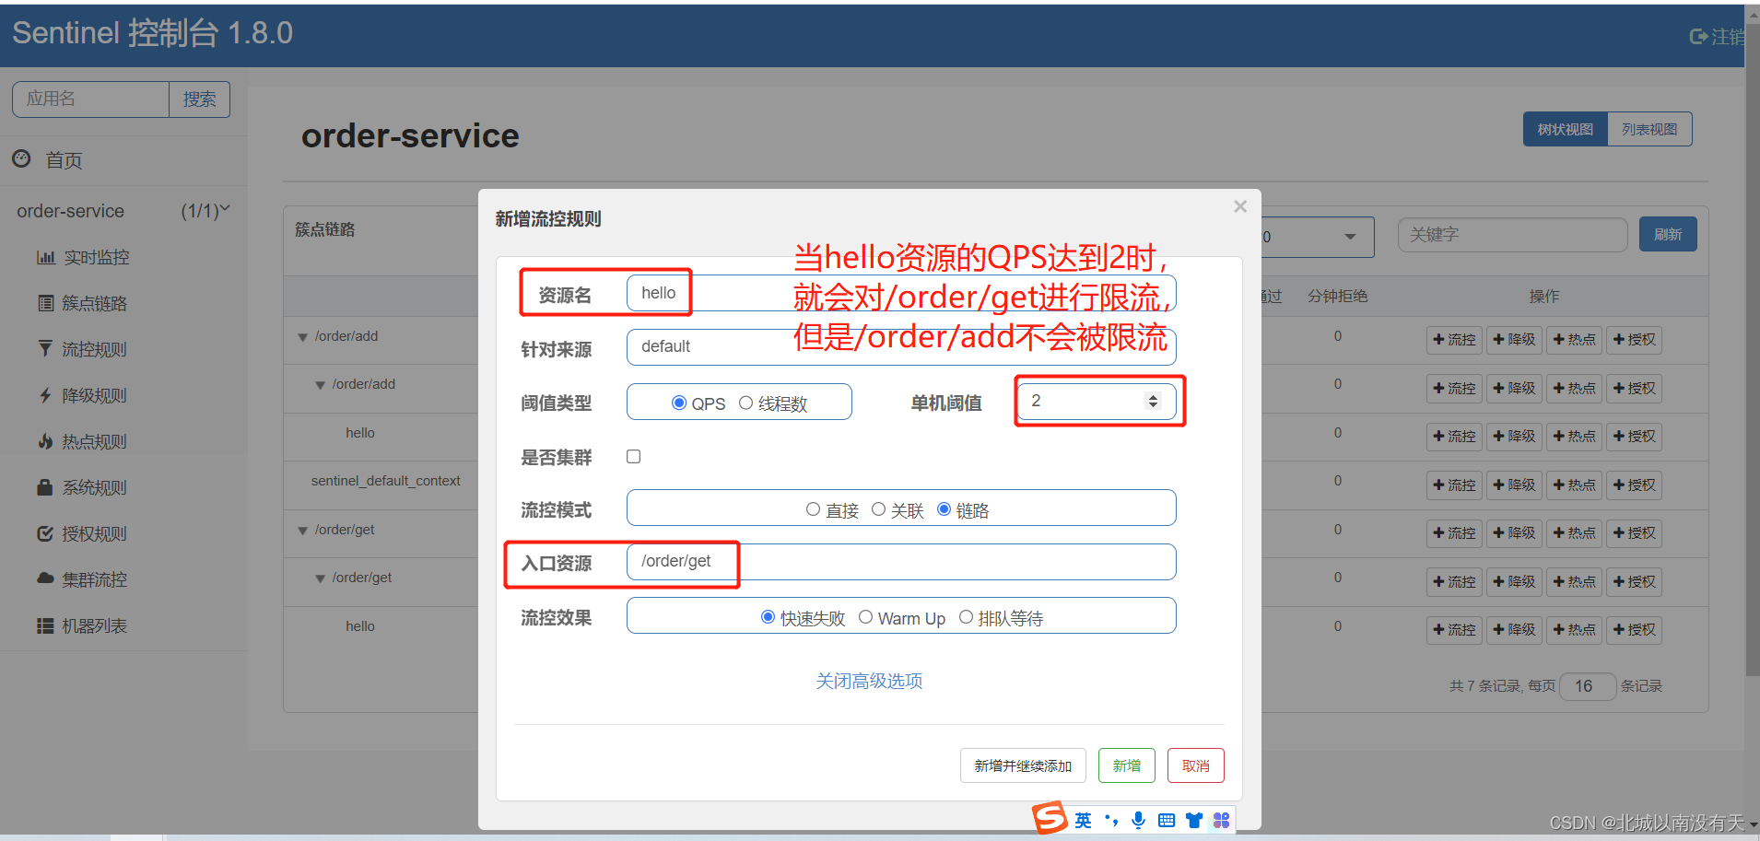Click page size field showing 16
Screen dimensions: 1760x841
1588,686
